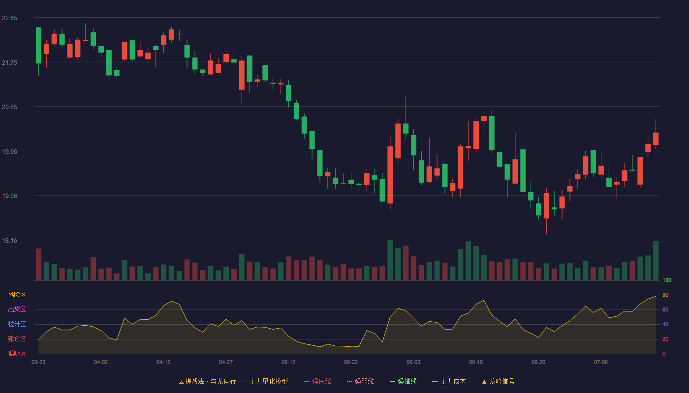Click the 18.16 price axis label
The height and width of the screenshot is (393, 689).
click(x=10, y=241)
